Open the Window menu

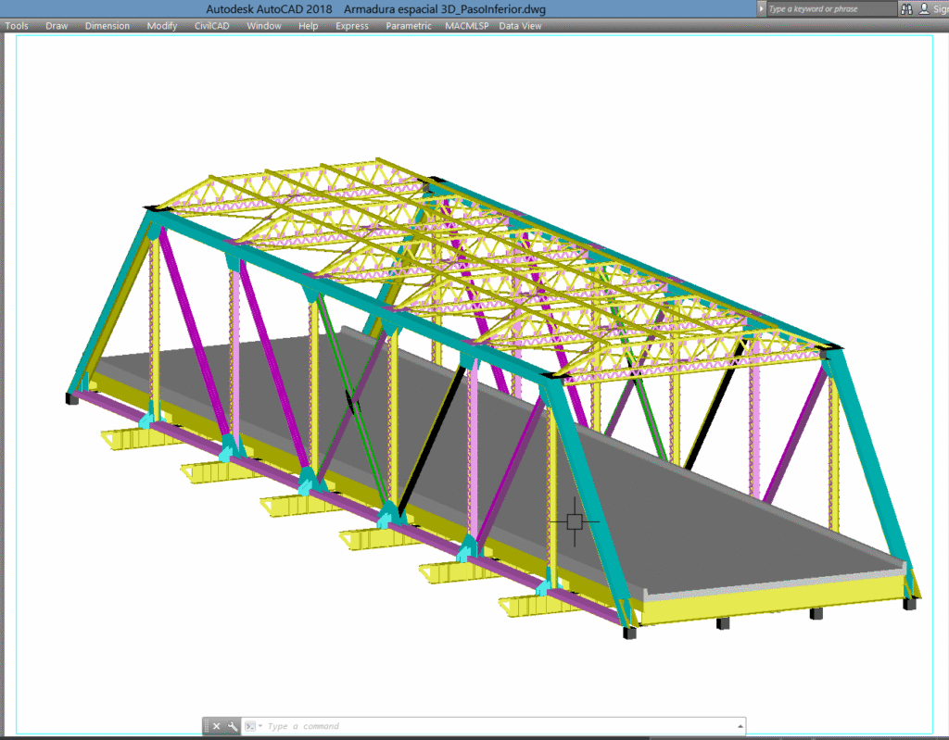click(x=264, y=26)
